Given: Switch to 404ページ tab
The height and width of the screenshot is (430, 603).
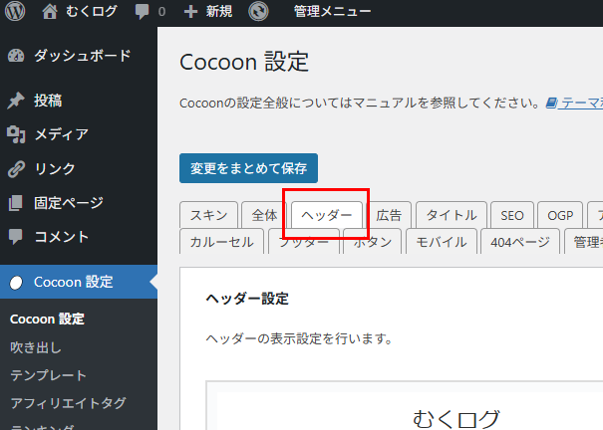Looking at the screenshot, I should click(520, 242).
